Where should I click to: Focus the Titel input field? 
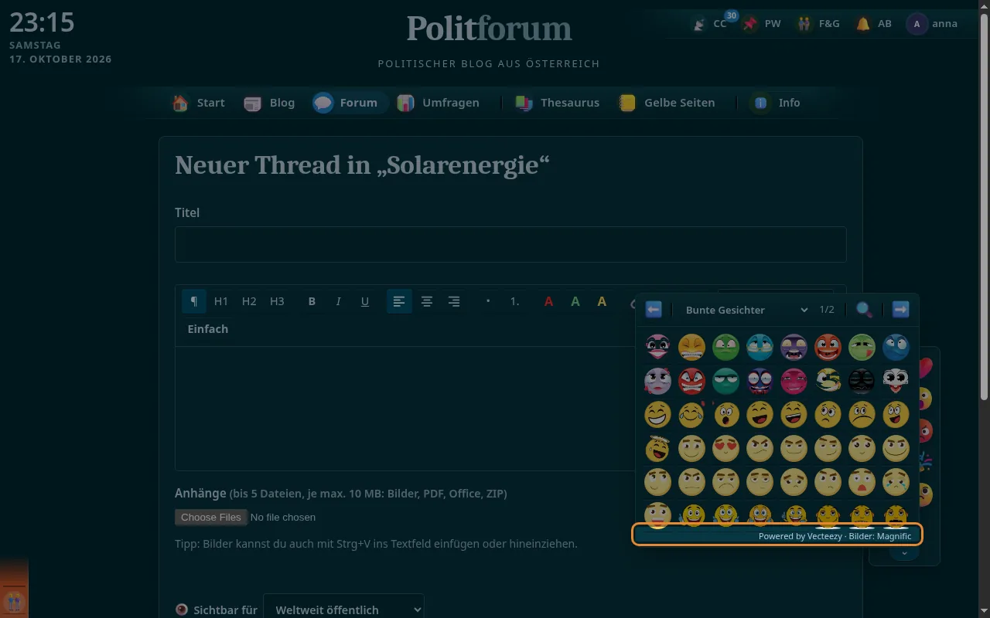coord(510,244)
